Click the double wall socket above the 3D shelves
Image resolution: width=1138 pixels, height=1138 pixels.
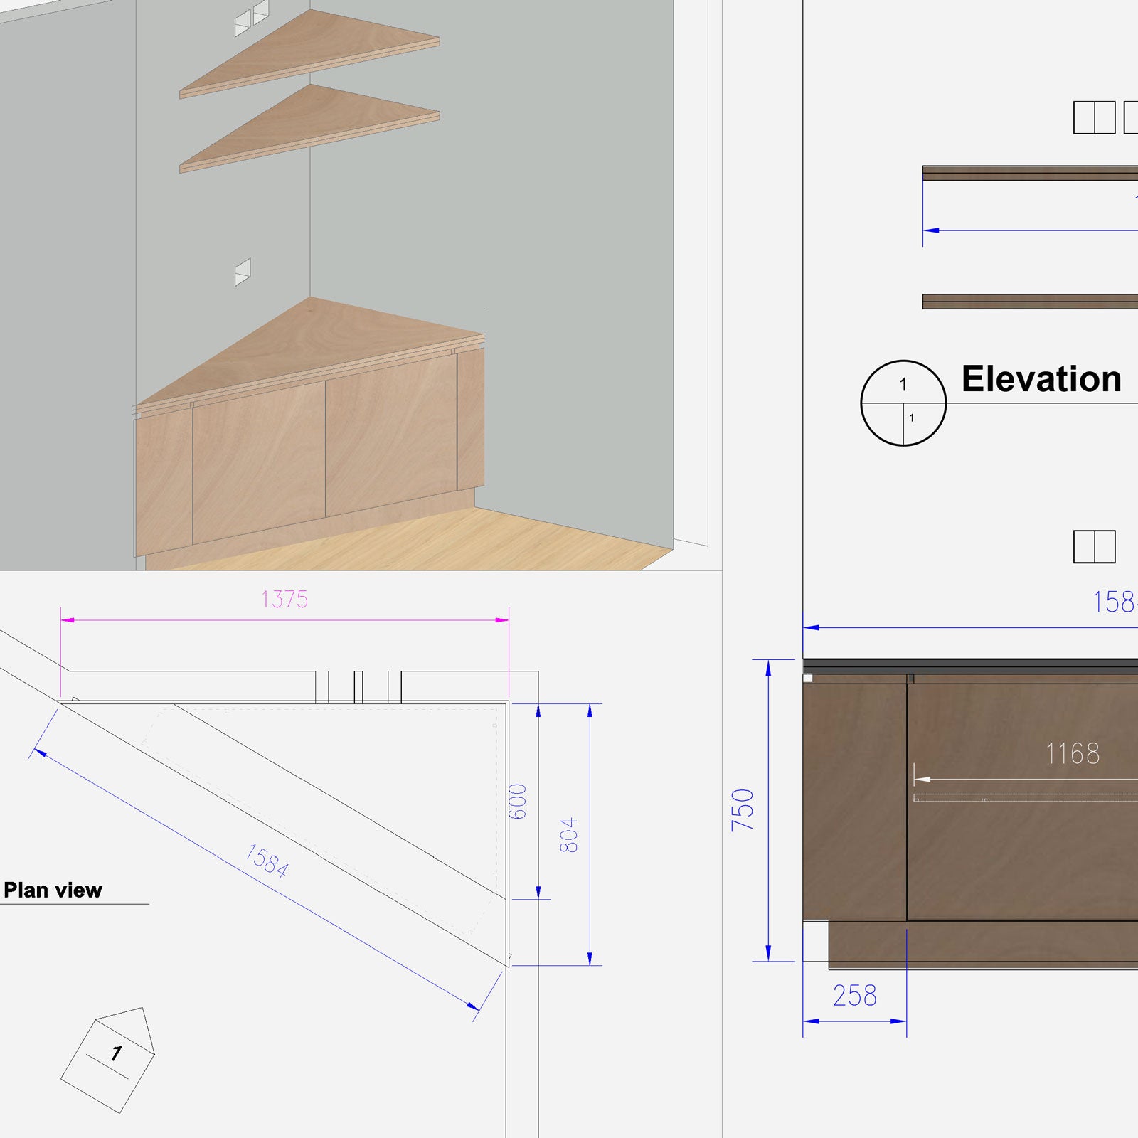251,18
